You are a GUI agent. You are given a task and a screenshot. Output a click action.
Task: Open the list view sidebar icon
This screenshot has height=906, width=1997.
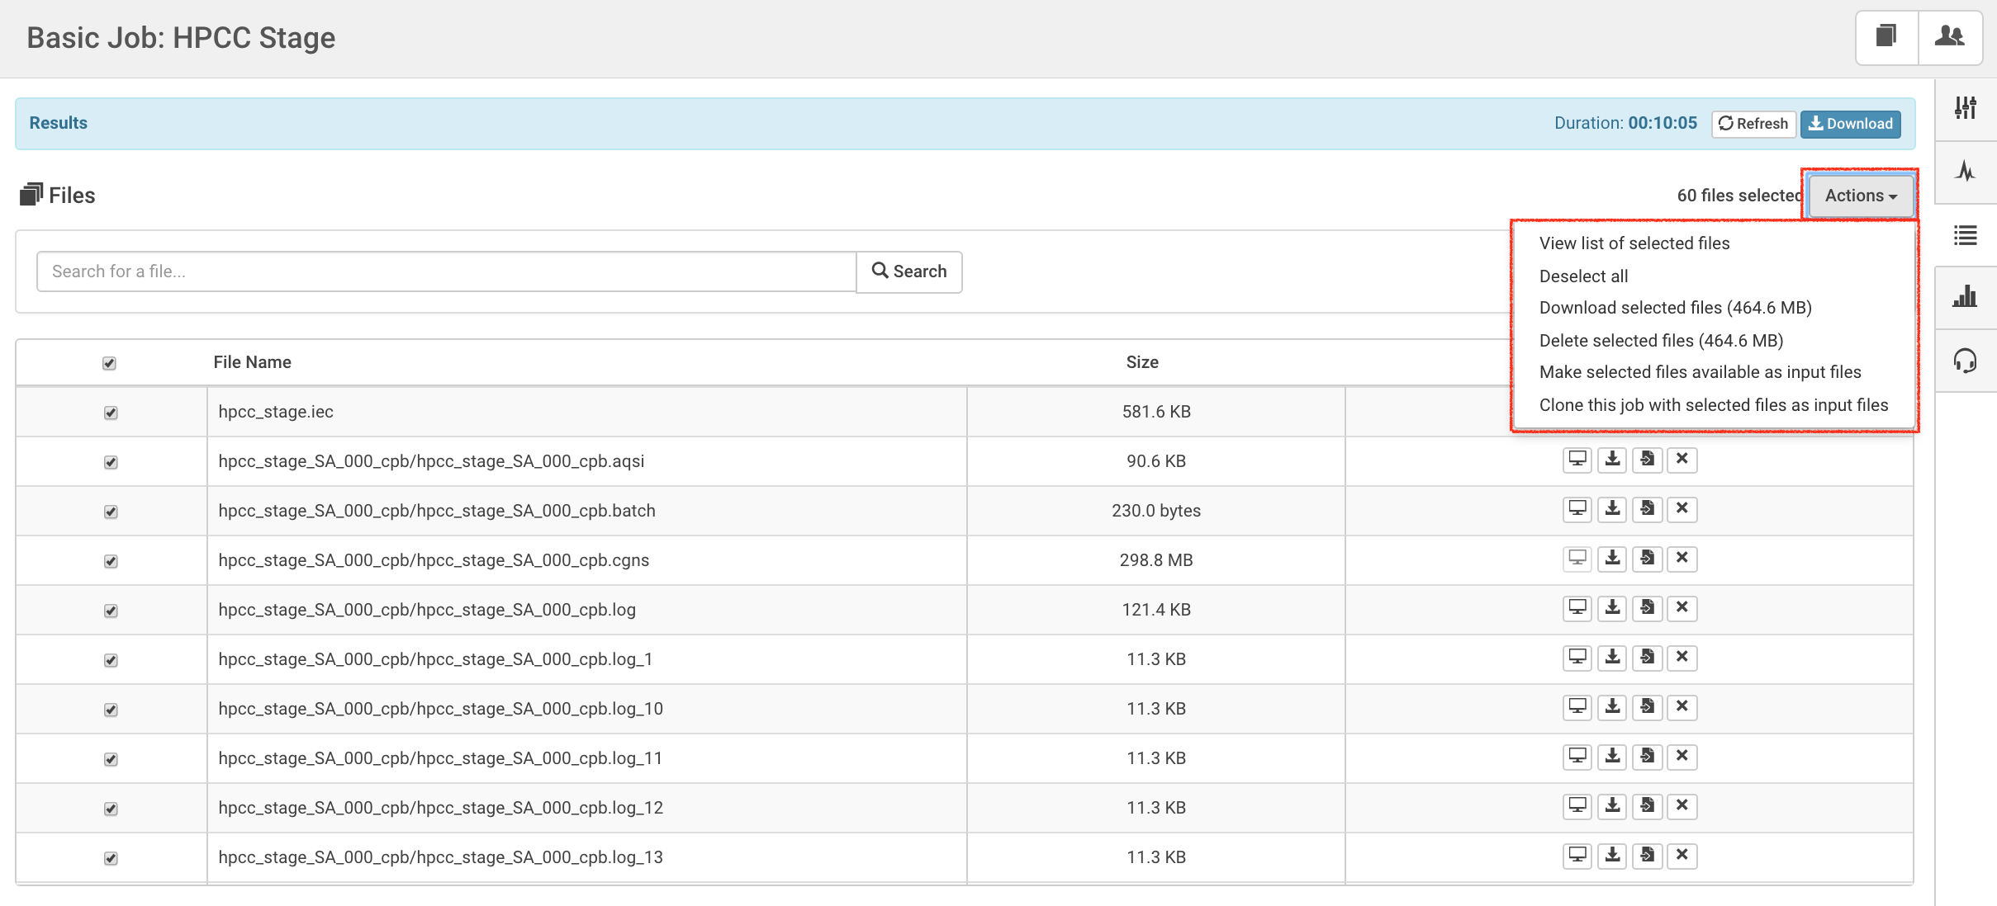click(x=1966, y=236)
